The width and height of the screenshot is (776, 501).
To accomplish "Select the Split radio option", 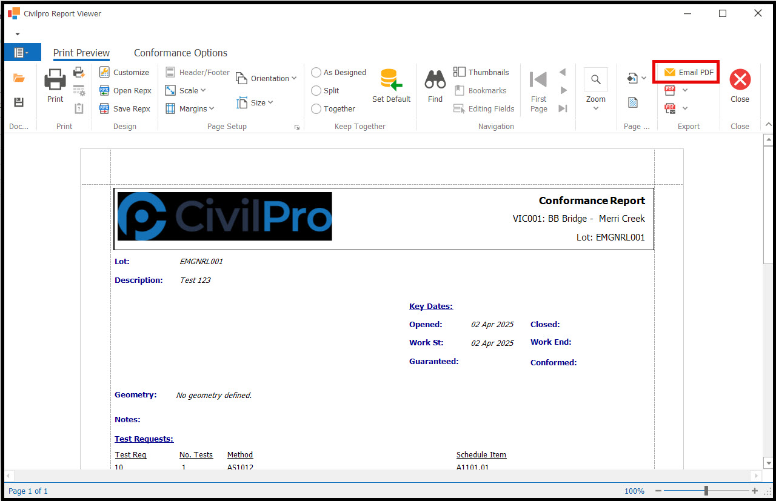I will point(325,90).
